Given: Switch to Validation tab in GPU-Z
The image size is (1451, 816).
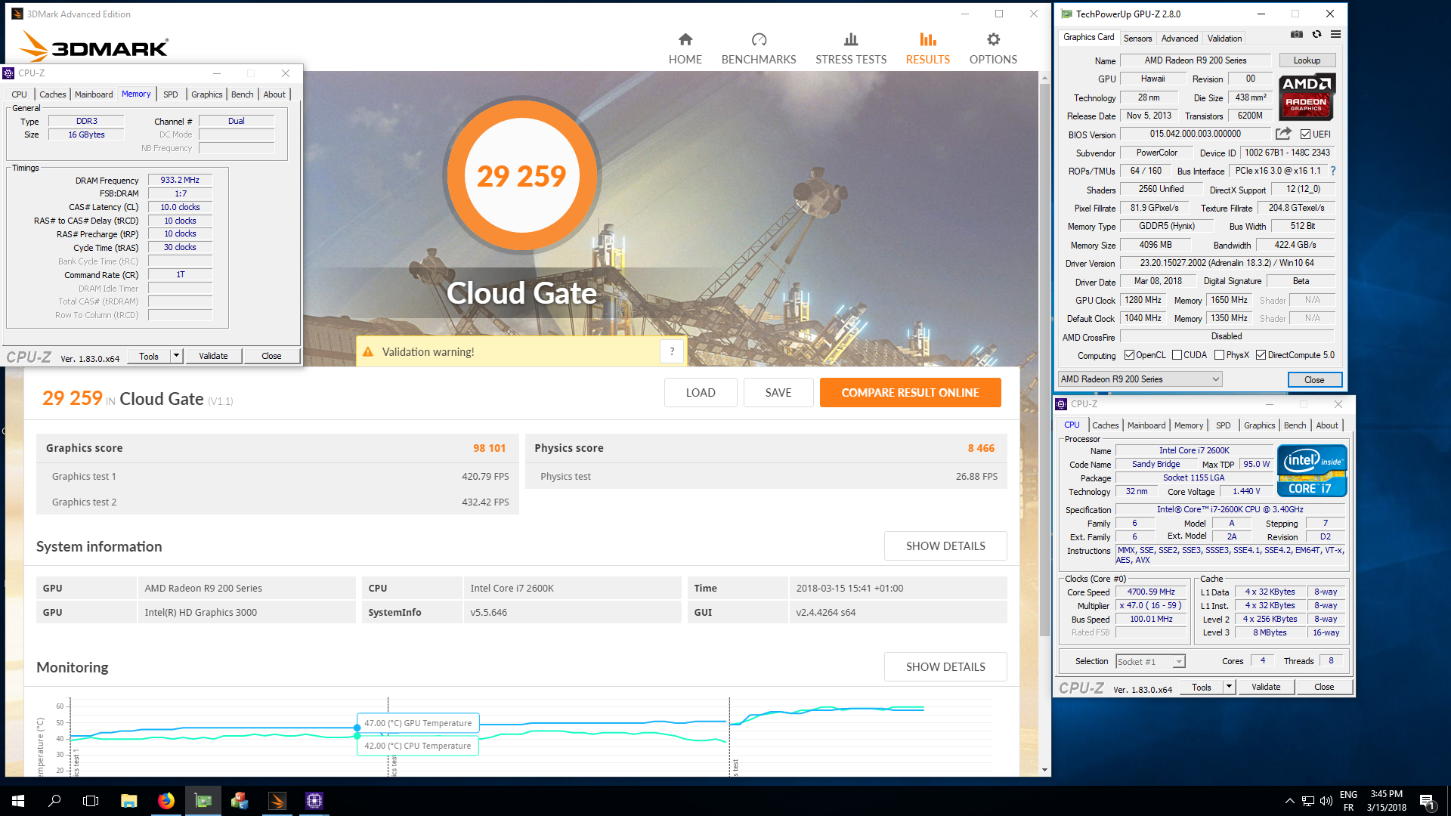Looking at the screenshot, I should coord(1224,39).
